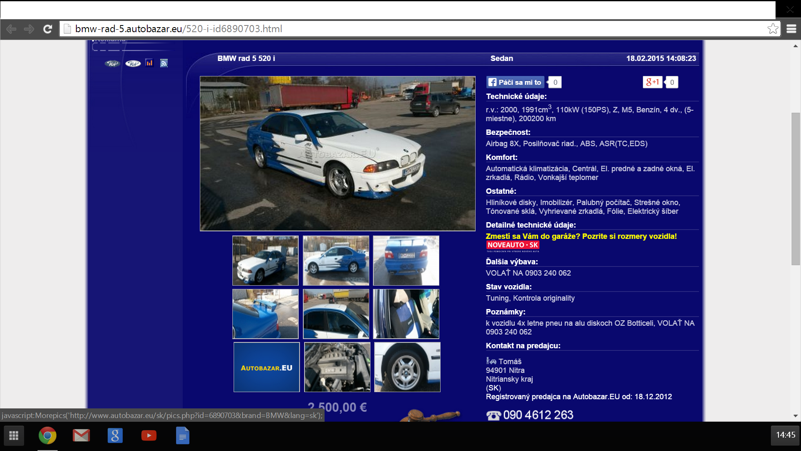801x451 pixels.
Task: Click the Google +1 button
Action: (652, 82)
